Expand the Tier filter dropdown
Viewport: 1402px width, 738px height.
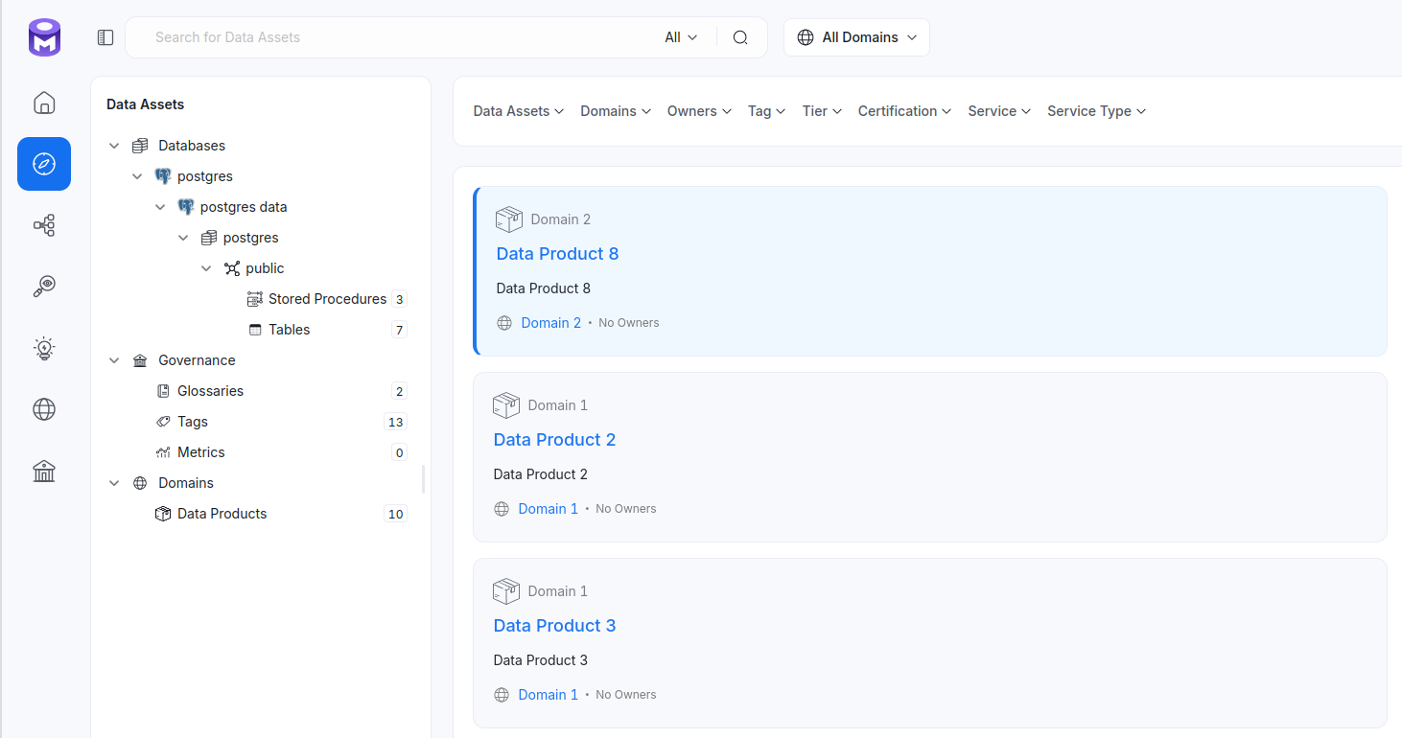(822, 111)
